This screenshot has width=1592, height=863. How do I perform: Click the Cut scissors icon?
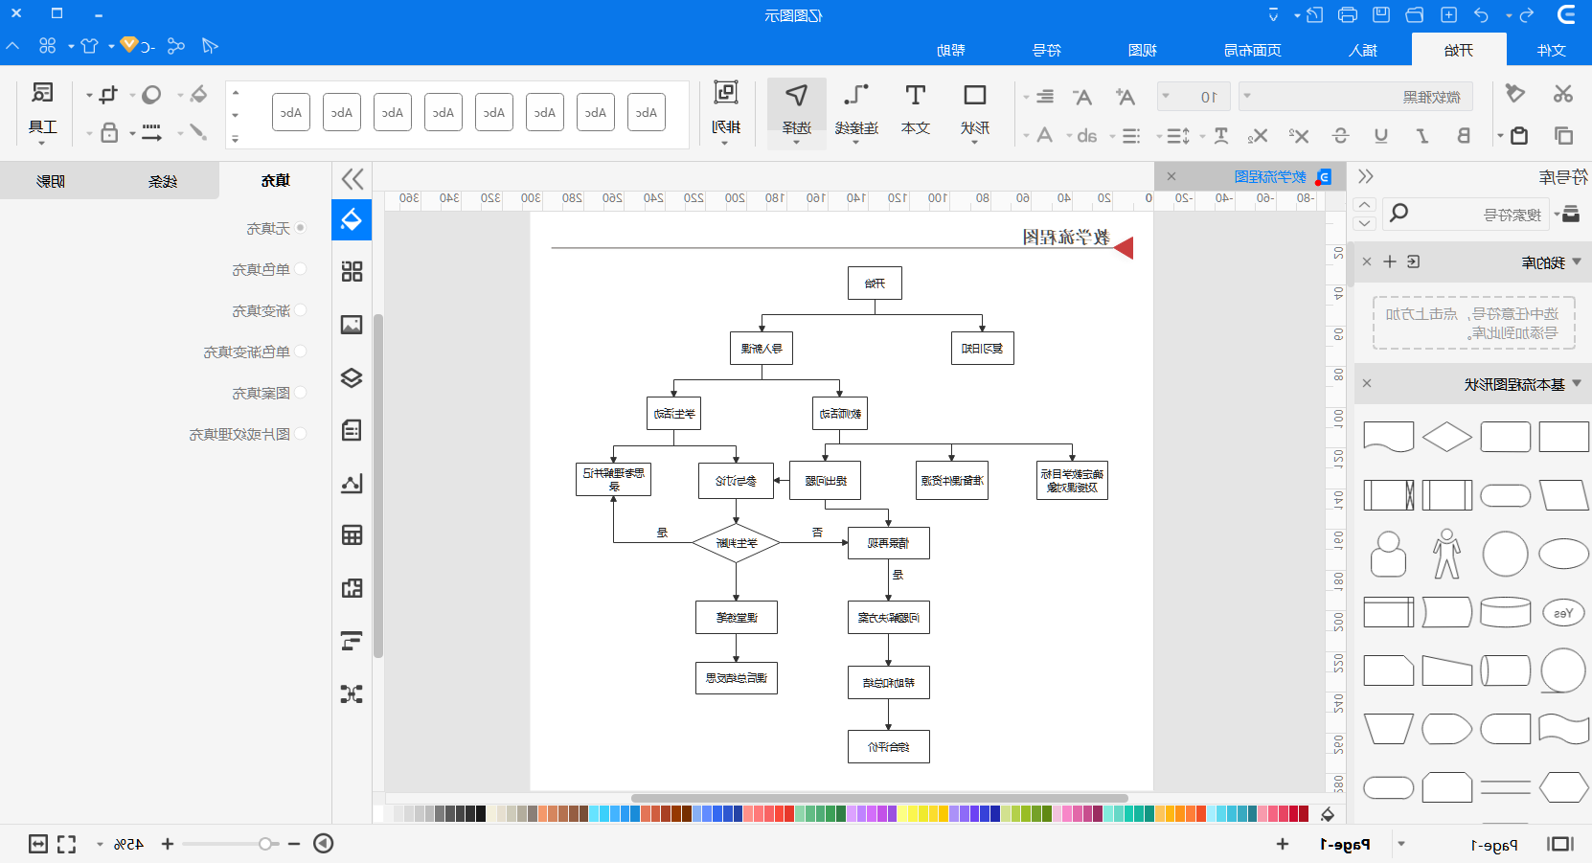1563,94
